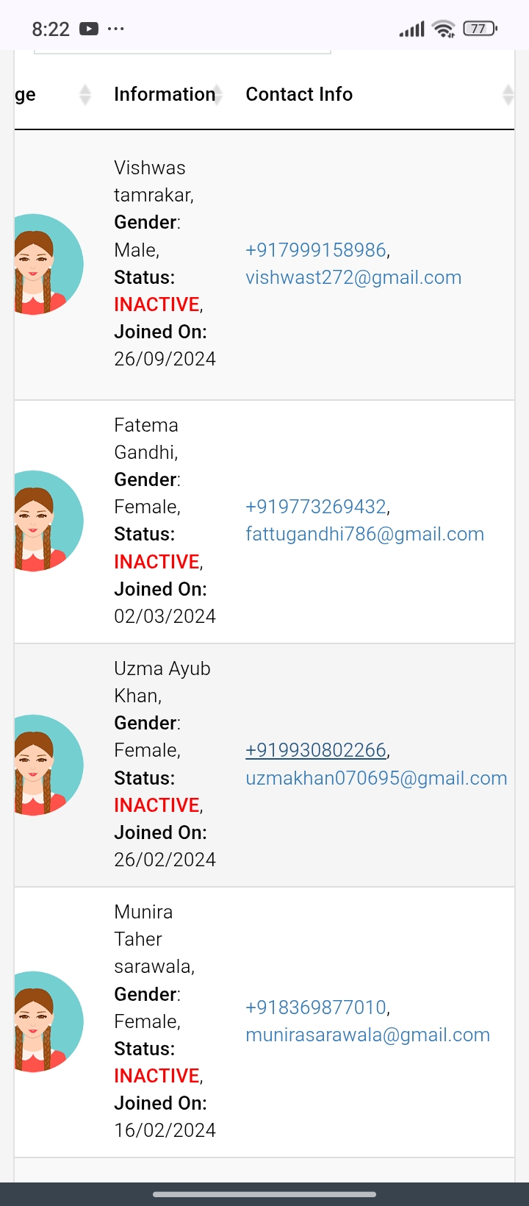The height and width of the screenshot is (1206, 529).
Task: Tap the battery indicator icon
Action: click(x=480, y=29)
